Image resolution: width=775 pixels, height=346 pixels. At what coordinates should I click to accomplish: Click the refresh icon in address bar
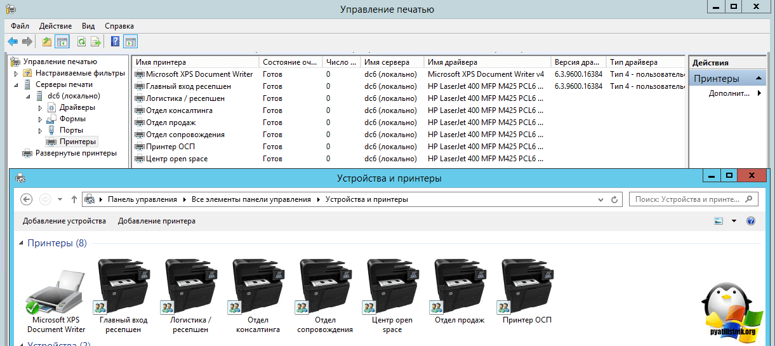click(x=614, y=199)
